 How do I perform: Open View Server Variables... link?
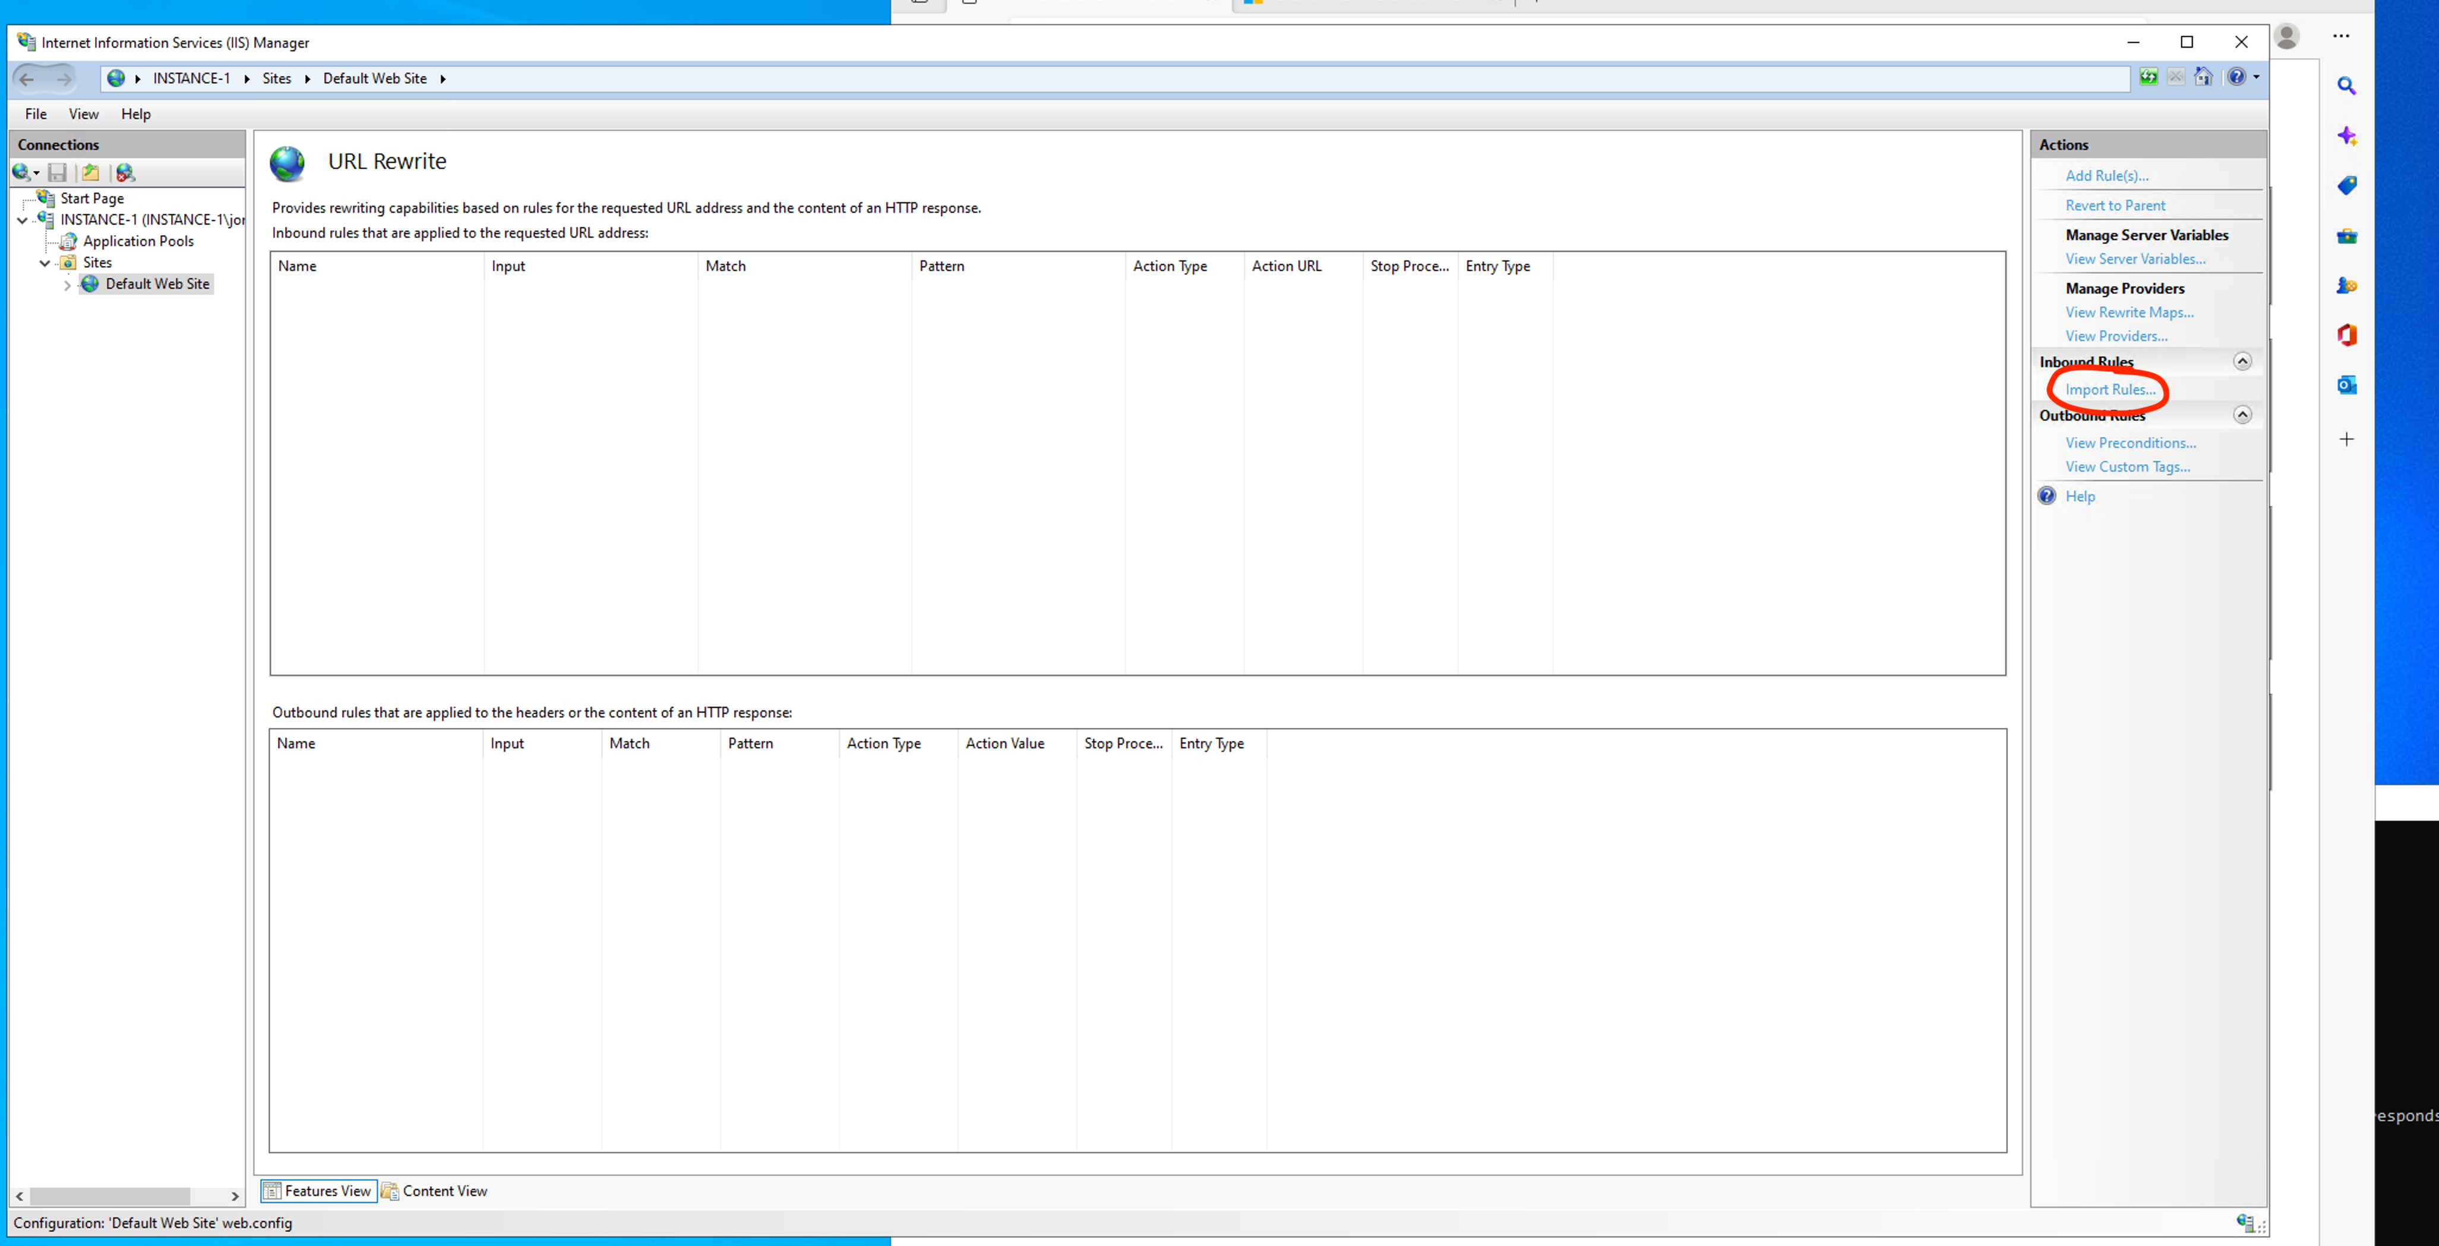click(x=2135, y=258)
